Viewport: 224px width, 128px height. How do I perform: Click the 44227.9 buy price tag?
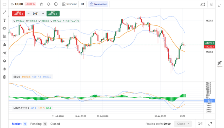(209, 43)
